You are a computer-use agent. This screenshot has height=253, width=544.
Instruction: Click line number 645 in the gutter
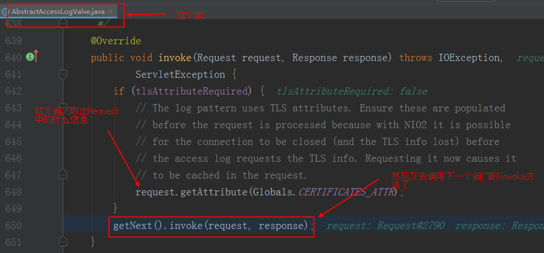13,142
